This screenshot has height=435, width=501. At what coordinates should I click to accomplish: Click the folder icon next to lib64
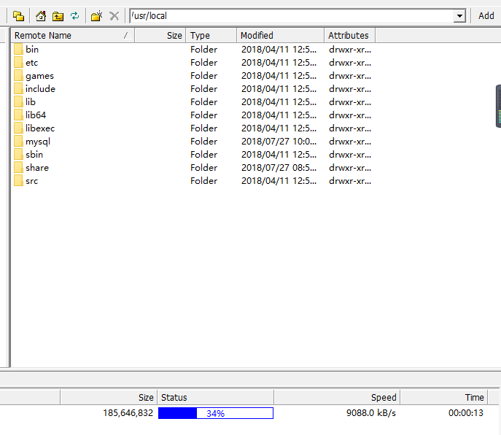click(18, 115)
